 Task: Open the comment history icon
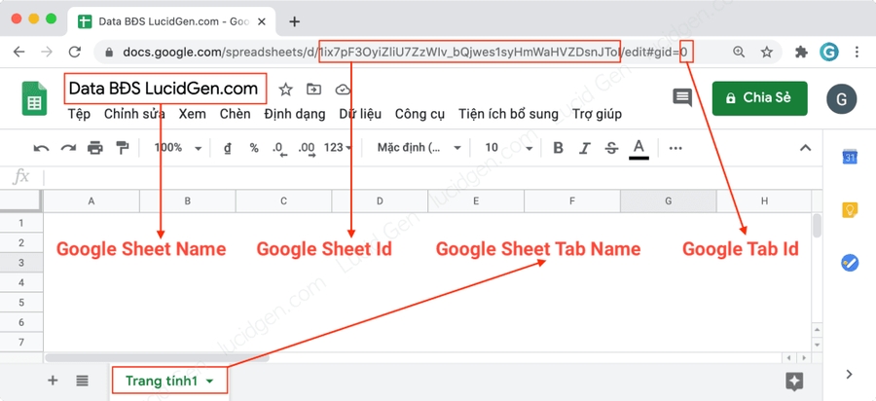click(682, 97)
